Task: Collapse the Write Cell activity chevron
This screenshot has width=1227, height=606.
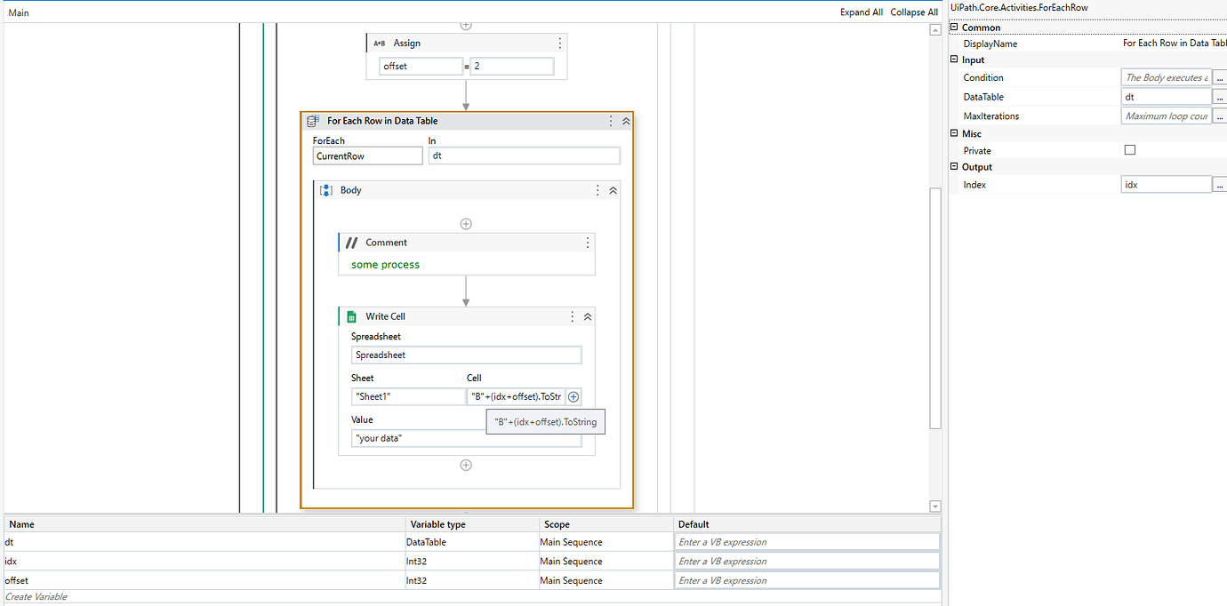Action: (587, 315)
